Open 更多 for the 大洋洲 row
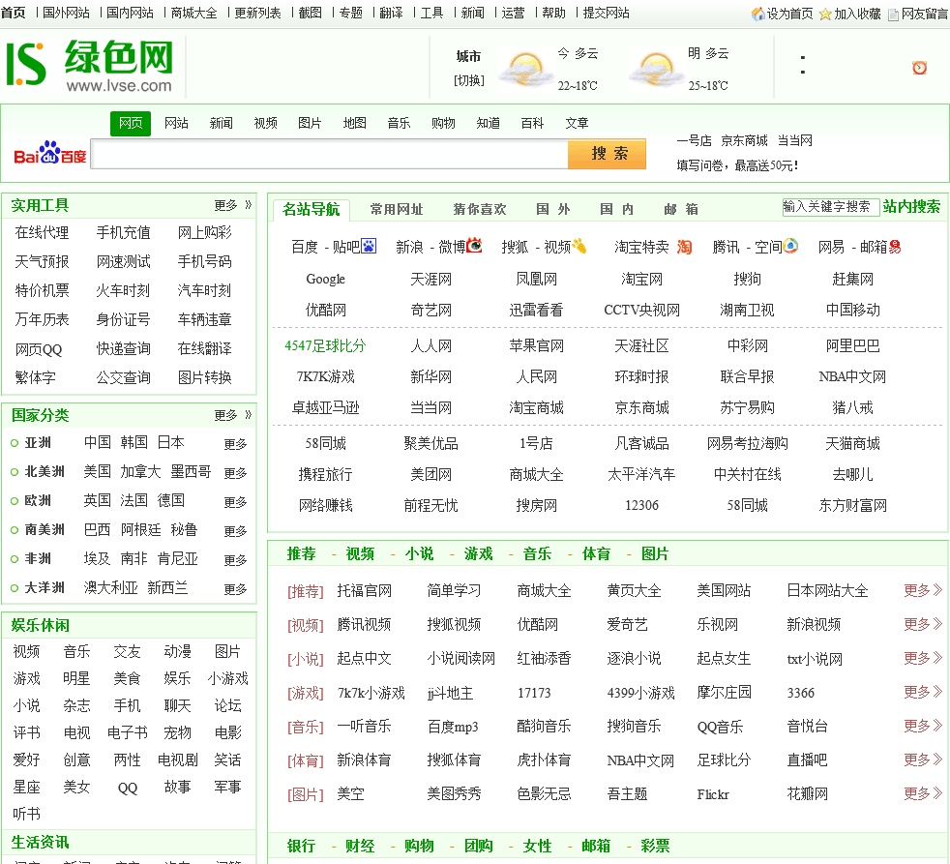The height and width of the screenshot is (864, 950). tap(235, 589)
